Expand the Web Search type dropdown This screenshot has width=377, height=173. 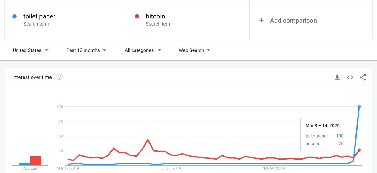194,50
